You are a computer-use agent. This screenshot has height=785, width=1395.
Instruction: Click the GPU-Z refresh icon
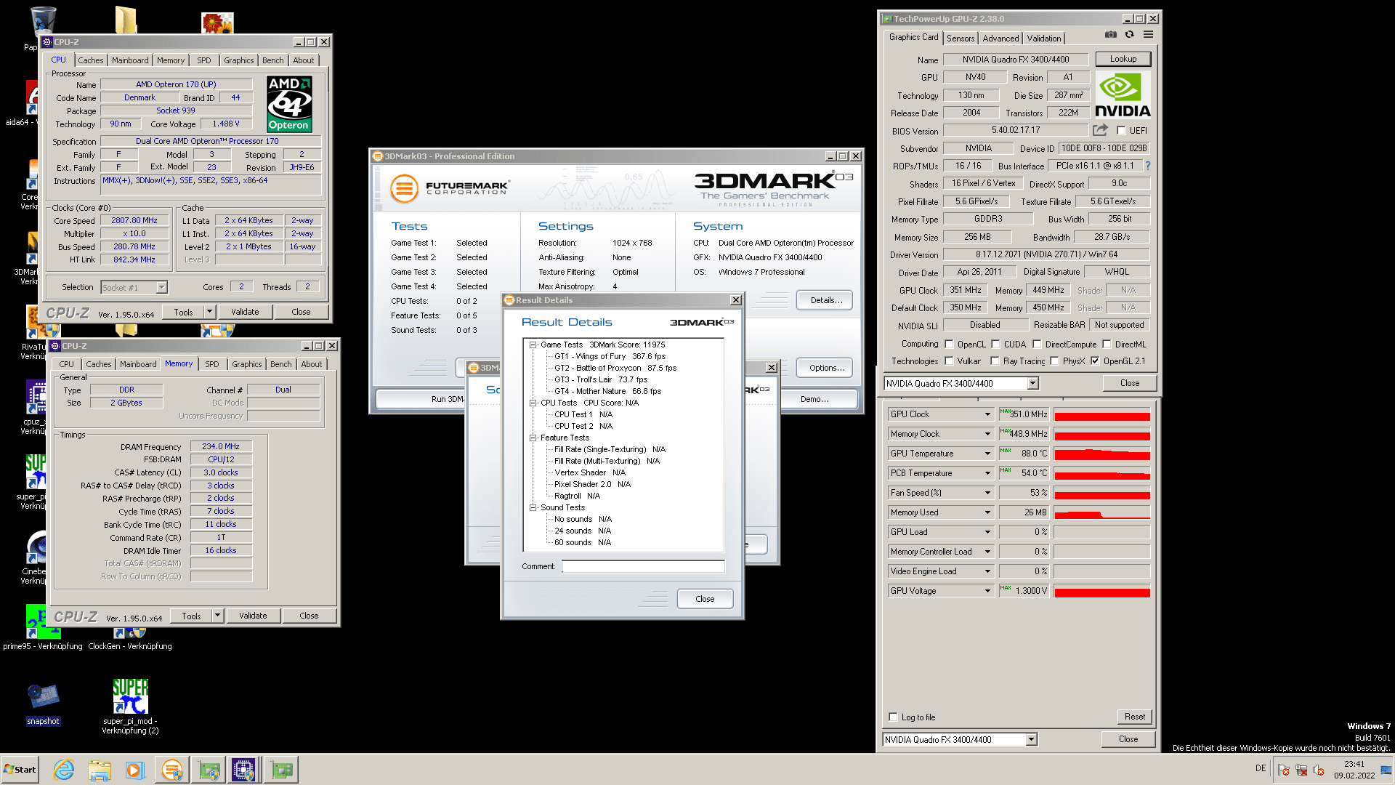1129,34
